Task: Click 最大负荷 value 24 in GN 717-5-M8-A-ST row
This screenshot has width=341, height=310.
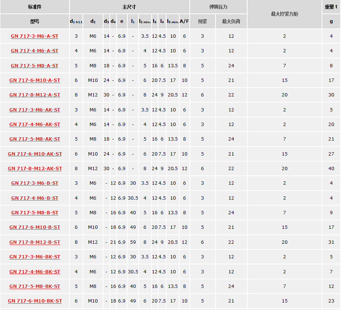Action: tap(231, 65)
